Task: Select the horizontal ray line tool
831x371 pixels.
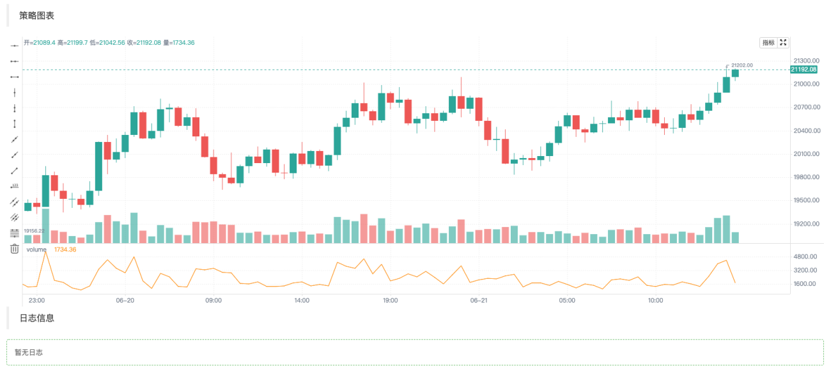Action: click(x=14, y=61)
